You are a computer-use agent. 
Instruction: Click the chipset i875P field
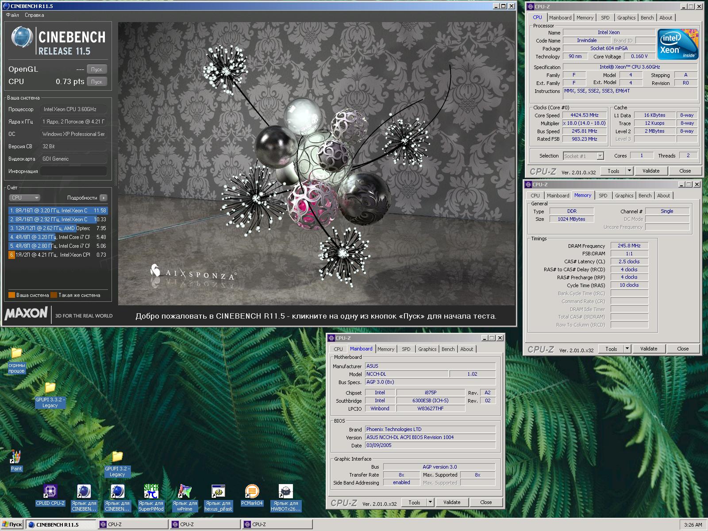431,392
